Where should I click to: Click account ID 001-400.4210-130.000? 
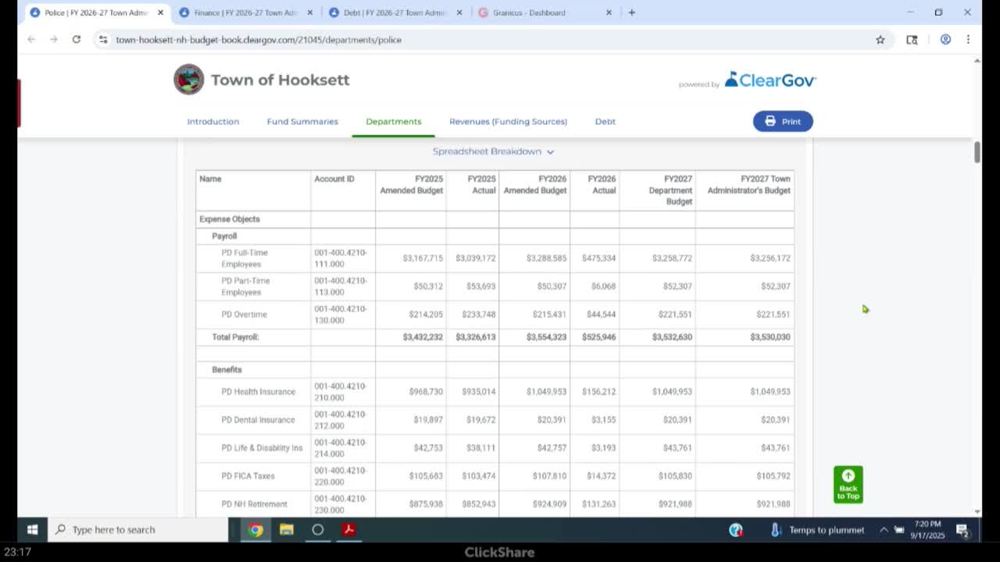tap(341, 315)
